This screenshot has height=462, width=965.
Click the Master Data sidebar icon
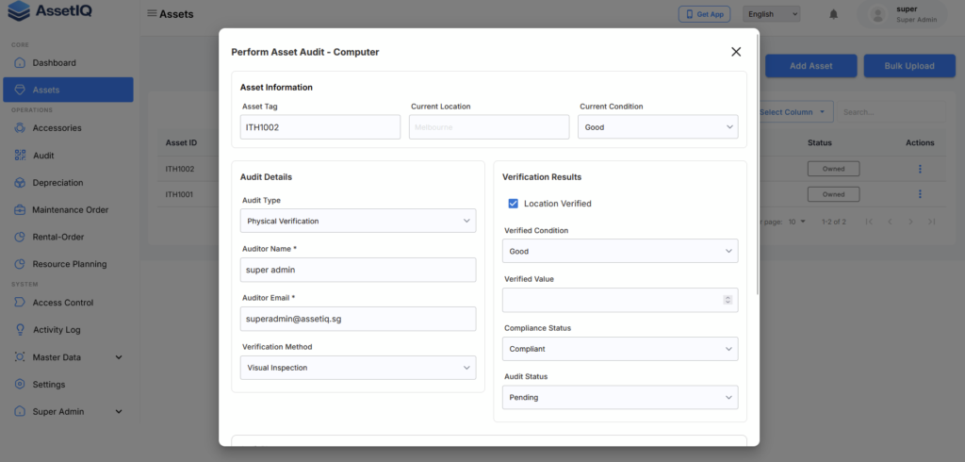pos(20,357)
